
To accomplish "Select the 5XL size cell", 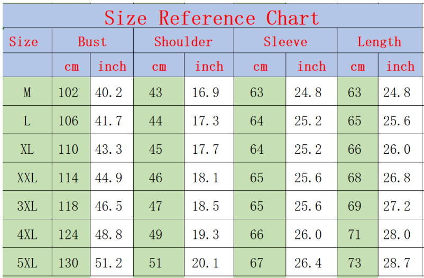I will point(27,263).
